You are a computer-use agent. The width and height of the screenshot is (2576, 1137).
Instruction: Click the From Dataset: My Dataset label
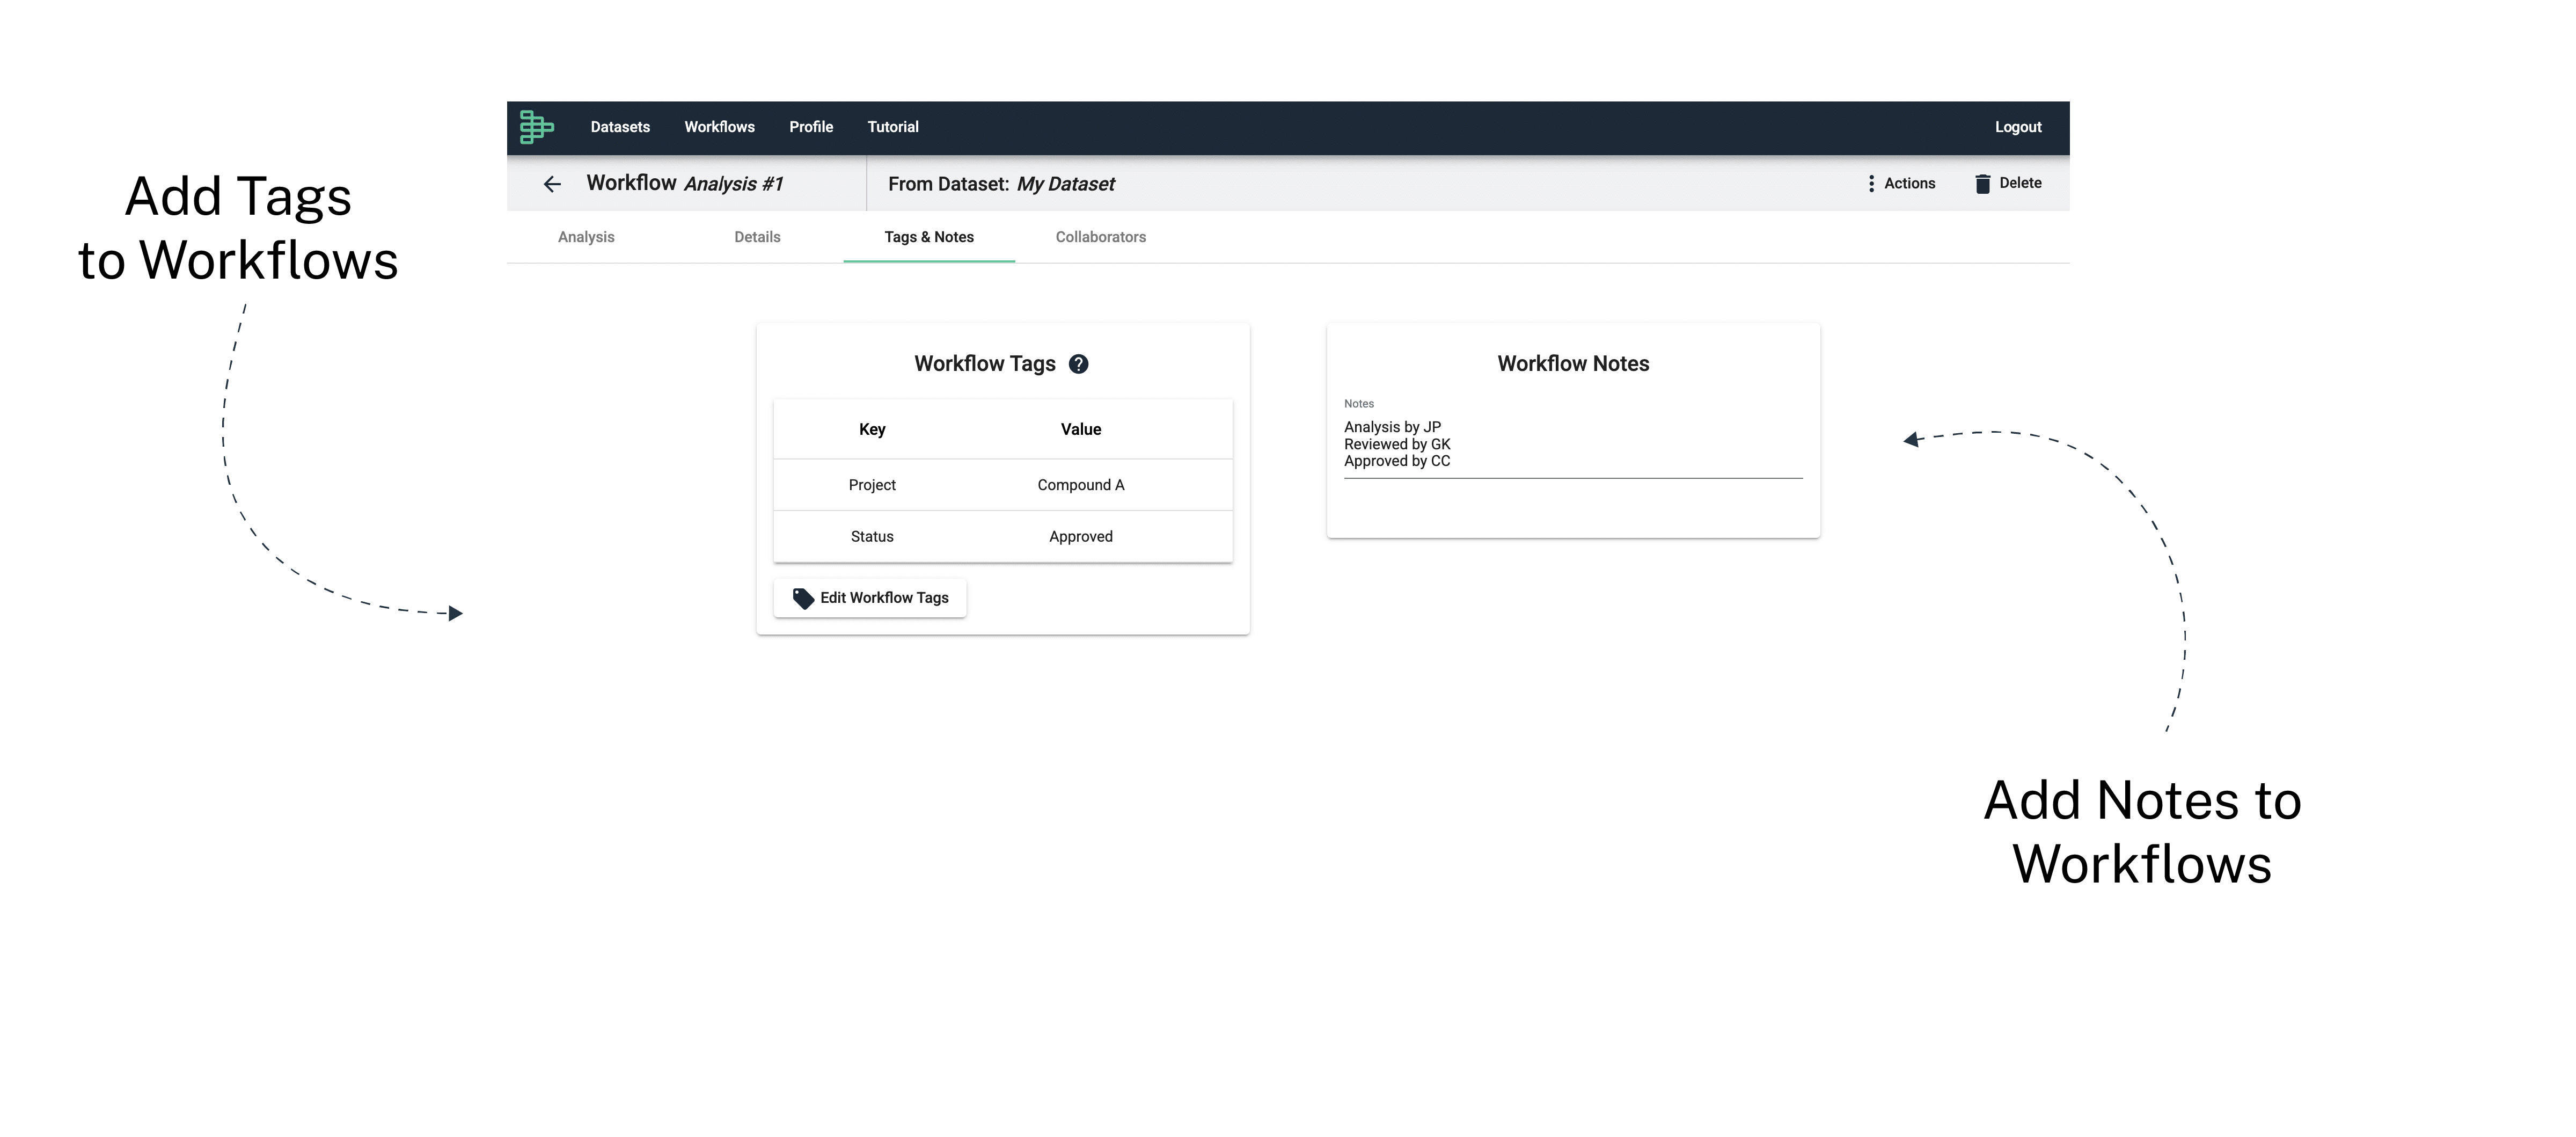point(1001,184)
